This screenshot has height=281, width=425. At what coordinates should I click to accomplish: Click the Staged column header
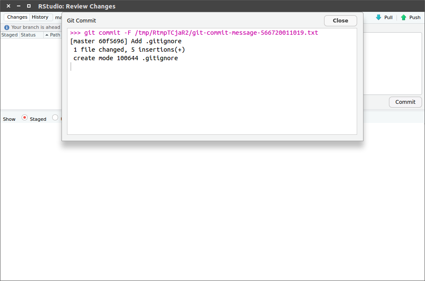[9, 35]
